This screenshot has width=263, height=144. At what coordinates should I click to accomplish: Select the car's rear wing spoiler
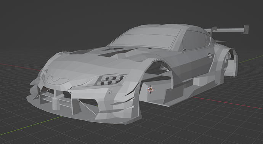pos(226,30)
